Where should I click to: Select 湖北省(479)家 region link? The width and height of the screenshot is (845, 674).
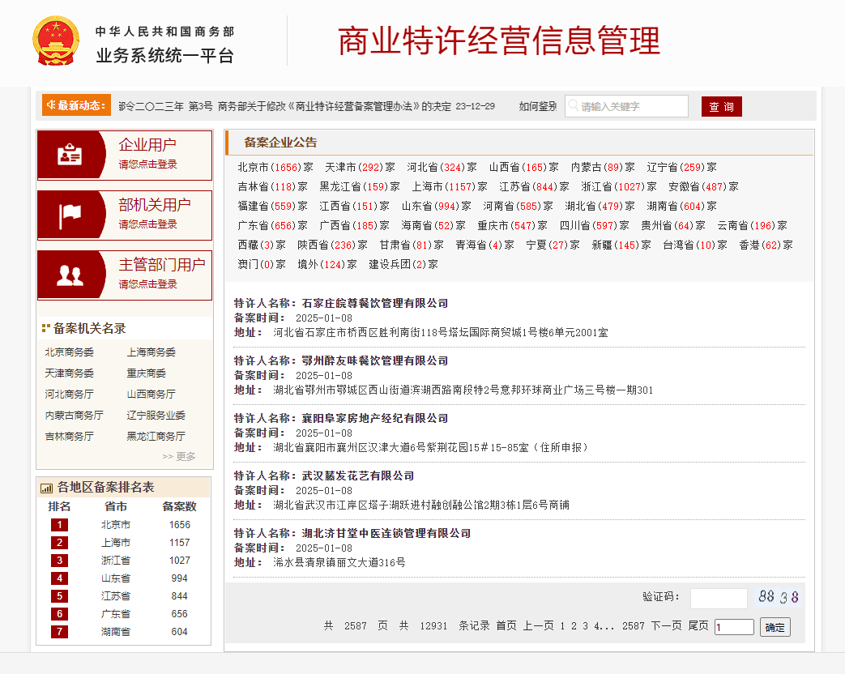coord(600,206)
